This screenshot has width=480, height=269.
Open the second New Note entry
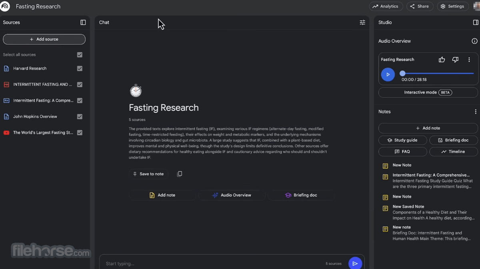[x=402, y=197]
